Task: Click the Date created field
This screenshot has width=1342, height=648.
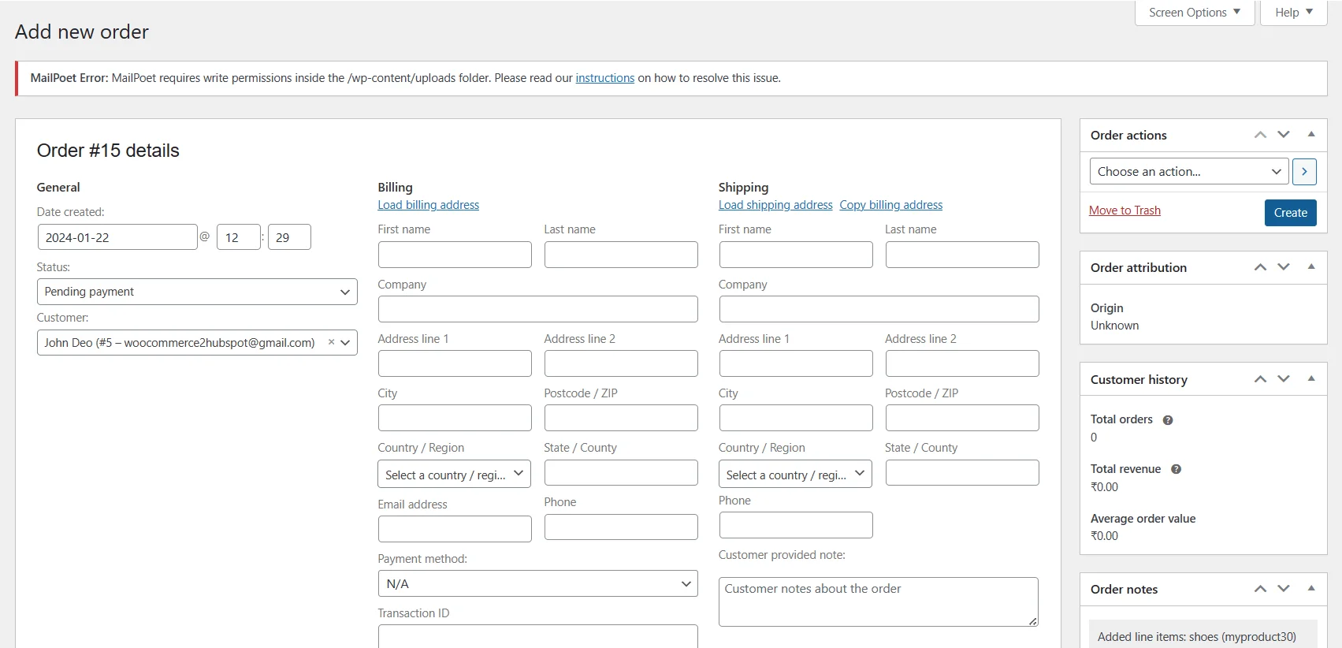Action: (117, 237)
